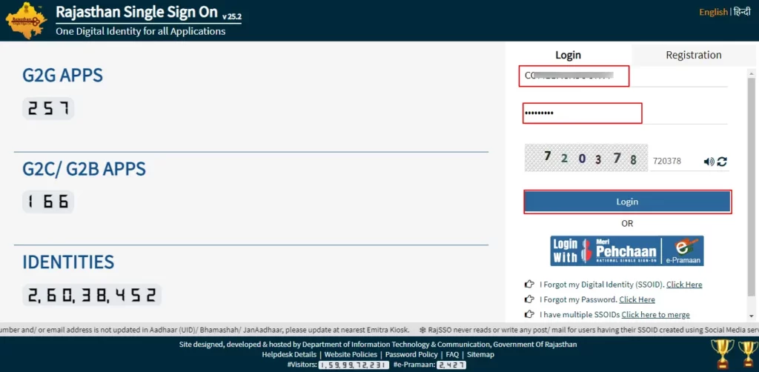Image resolution: width=759 pixels, height=372 pixels.
Task: Click the version label v 25.2
Action: click(x=232, y=16)
